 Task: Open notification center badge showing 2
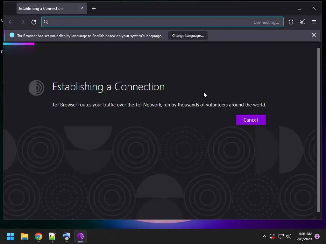click(x=317, y=236)
